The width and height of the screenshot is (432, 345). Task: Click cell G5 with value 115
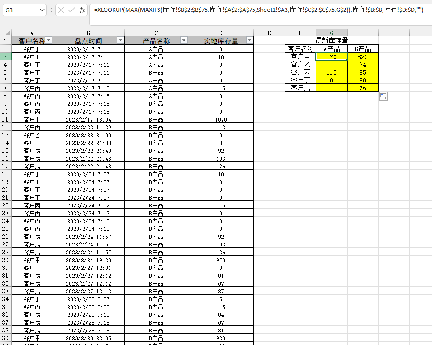pyautogui.click(x=331, y=72)
